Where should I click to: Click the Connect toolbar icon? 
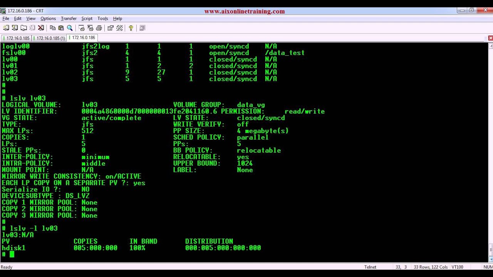pyautogui.click(x=6, y=28)
